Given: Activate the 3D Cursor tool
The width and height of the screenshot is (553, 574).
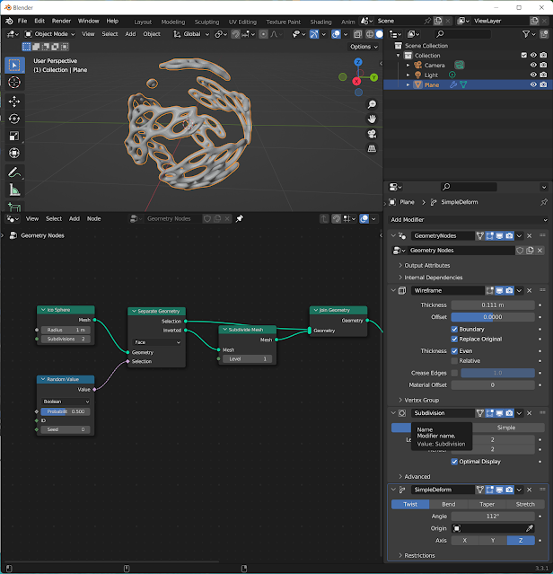Looking at the screenshot, I should click(x=14, y=83).
